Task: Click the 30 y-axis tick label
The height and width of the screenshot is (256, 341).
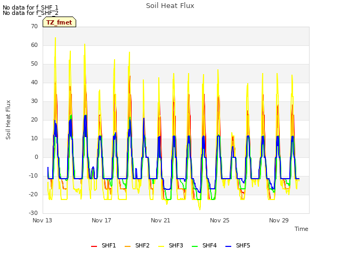Action: [x=34, y=101]
